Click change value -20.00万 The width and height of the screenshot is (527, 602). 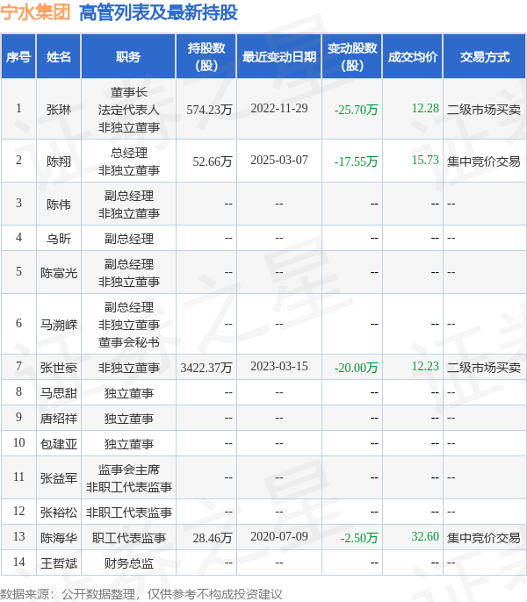tap(356, 368)
